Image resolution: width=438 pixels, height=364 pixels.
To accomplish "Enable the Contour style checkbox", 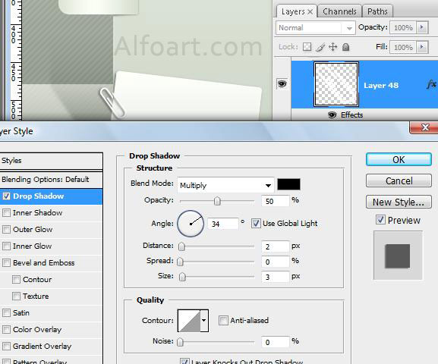I will point(16,279).
